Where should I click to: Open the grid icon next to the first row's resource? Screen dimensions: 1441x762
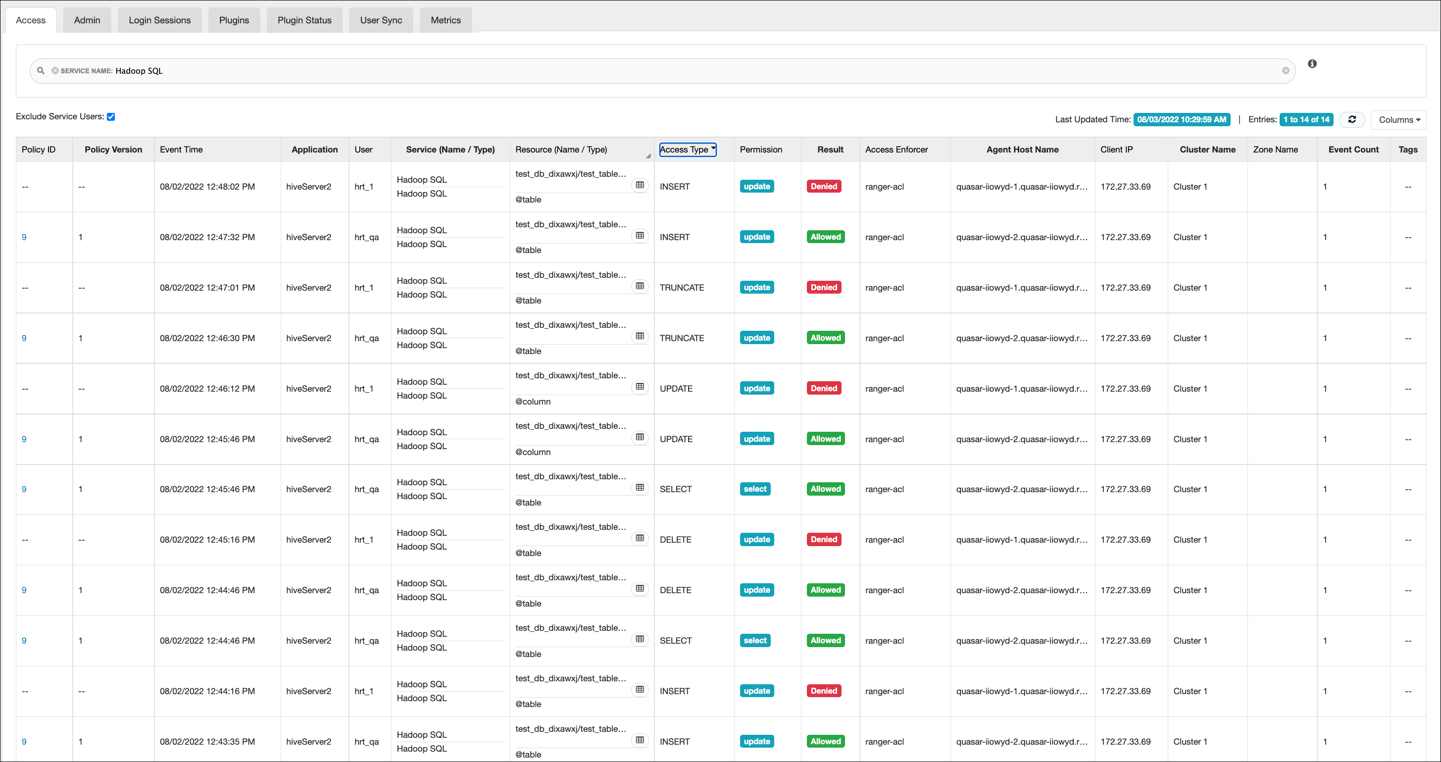coord(641,185)
